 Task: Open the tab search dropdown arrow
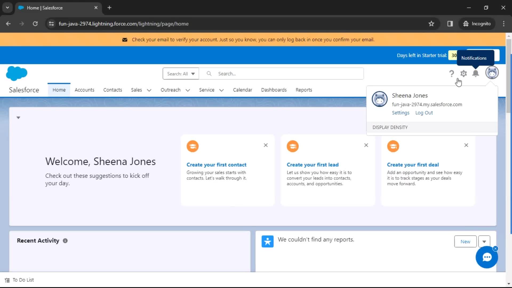tap(7, 7)
